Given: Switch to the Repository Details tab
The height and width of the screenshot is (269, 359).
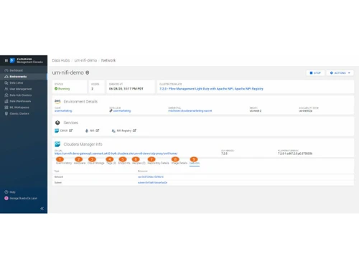Looking at the screenshot, I should click(158, 163).
